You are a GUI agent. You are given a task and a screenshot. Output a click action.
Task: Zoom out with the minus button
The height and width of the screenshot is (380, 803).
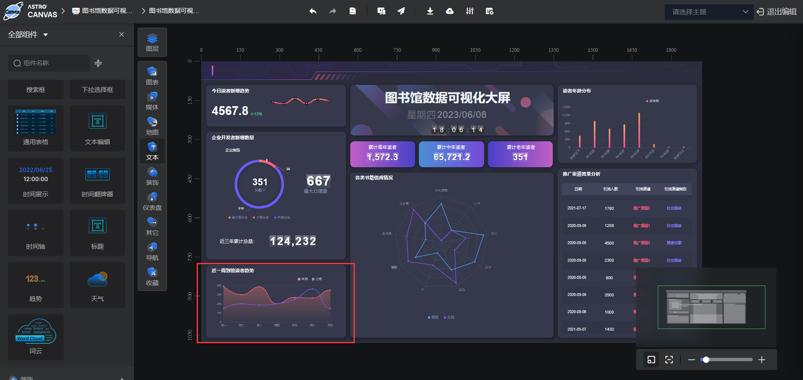(x=691, y=360)
